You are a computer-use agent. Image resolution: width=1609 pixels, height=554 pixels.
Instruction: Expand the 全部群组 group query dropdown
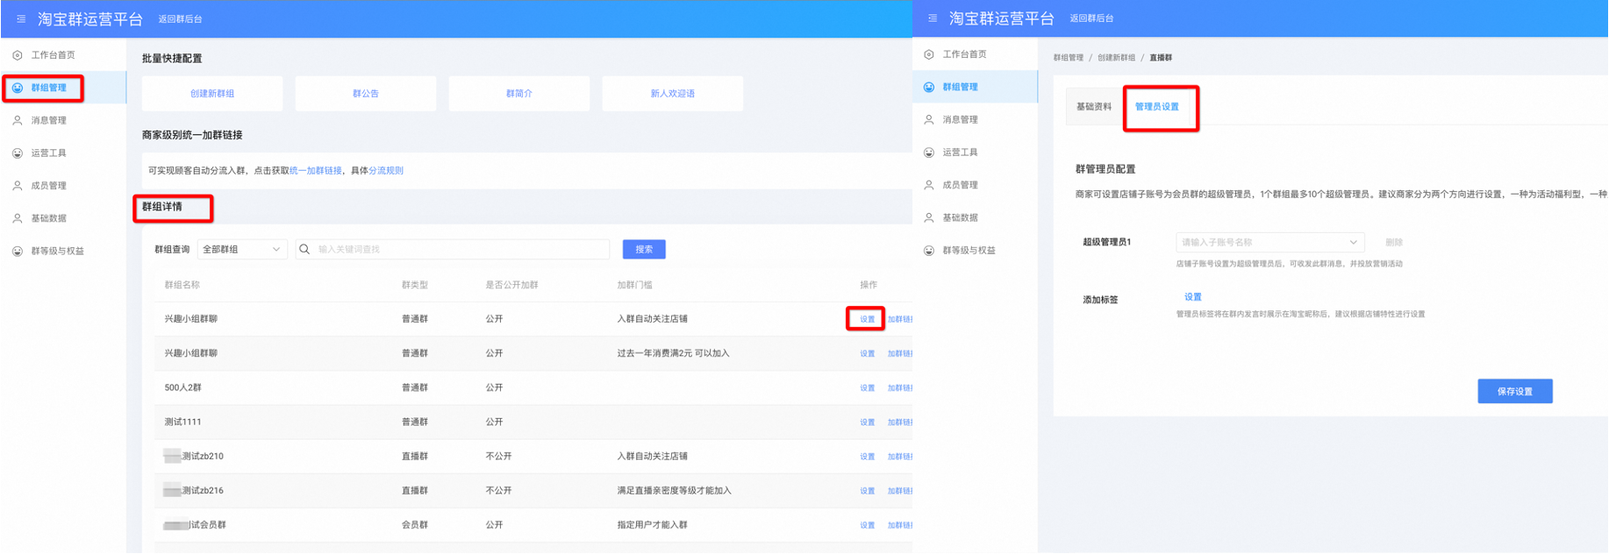click(242, 250)
